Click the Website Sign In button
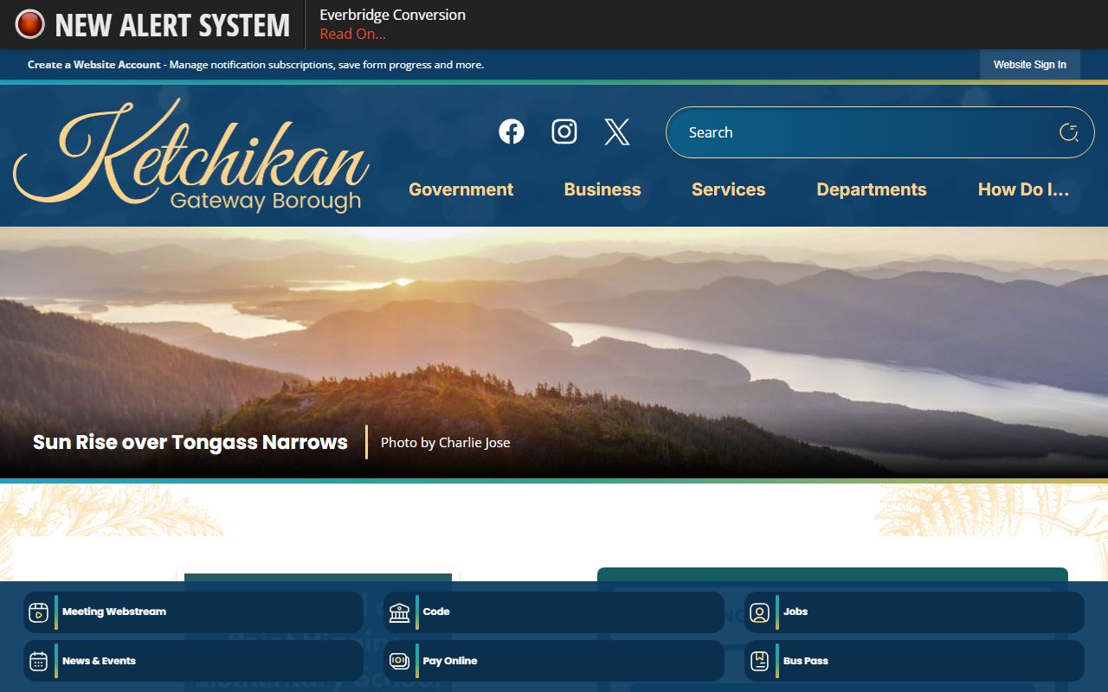Screen dimensions: 1108x692 (1030, 65)
